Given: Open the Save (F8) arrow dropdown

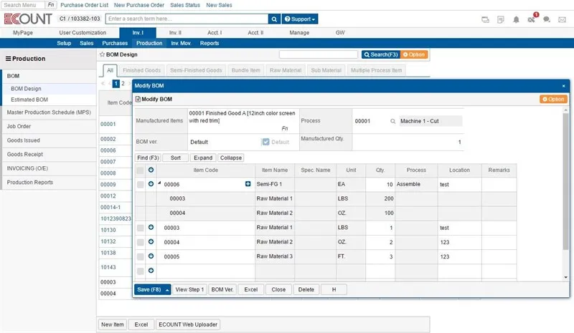Looking at the screenshot, I should [166, 290].
